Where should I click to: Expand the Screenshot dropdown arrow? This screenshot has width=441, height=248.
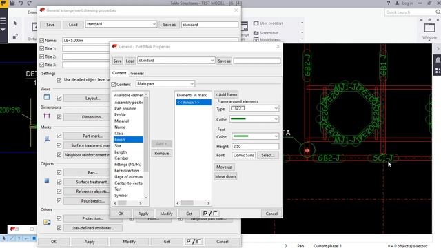(x=302, y=32)
